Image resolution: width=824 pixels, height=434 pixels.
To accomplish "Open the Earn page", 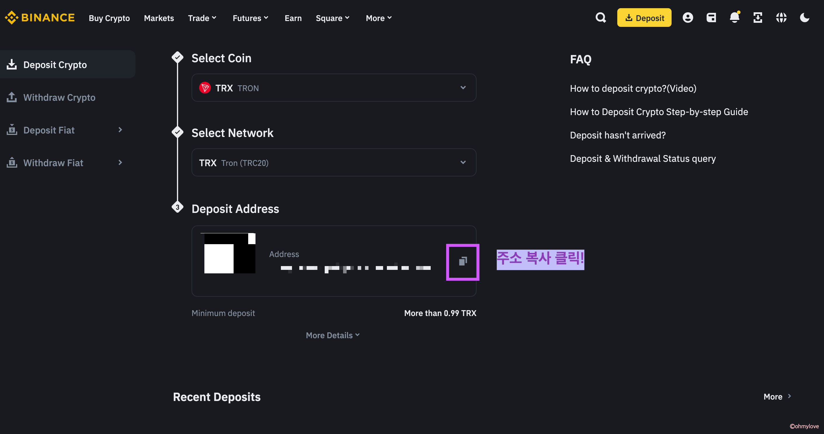I will click(293, 18).
